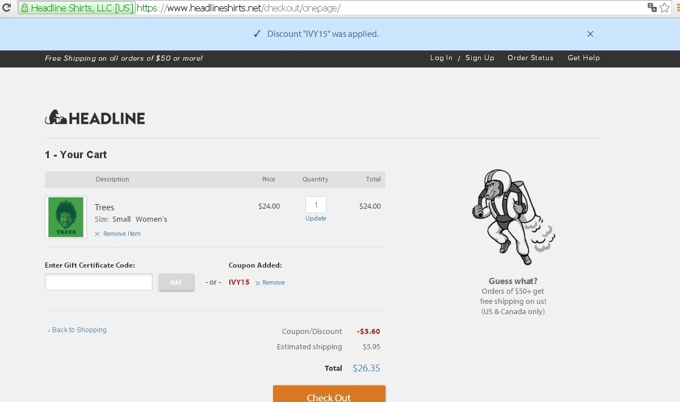Click the Quantity column header
Image resolution: width=680 pixels, height=402 pixels.
[x=315, y=179]
